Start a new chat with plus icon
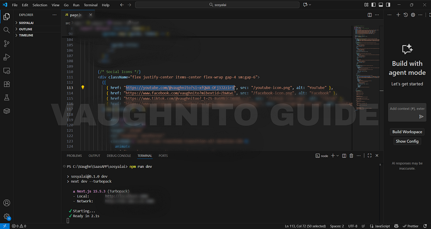This screenshot has height=229, width=431. point(398,15)
